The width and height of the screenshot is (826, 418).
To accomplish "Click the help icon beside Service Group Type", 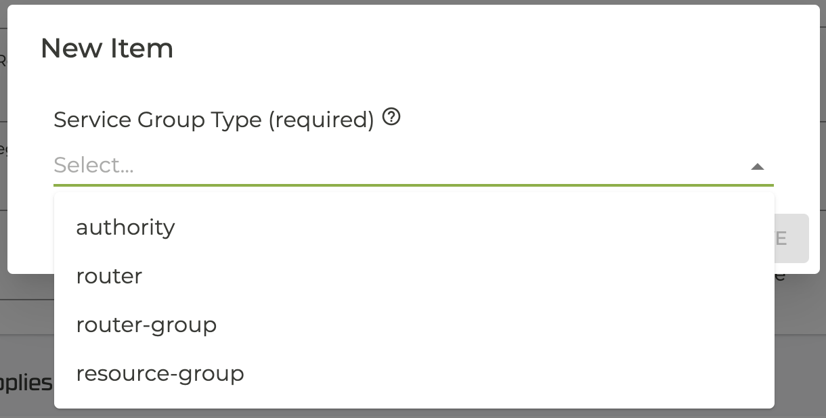I will tap(391, 118).
